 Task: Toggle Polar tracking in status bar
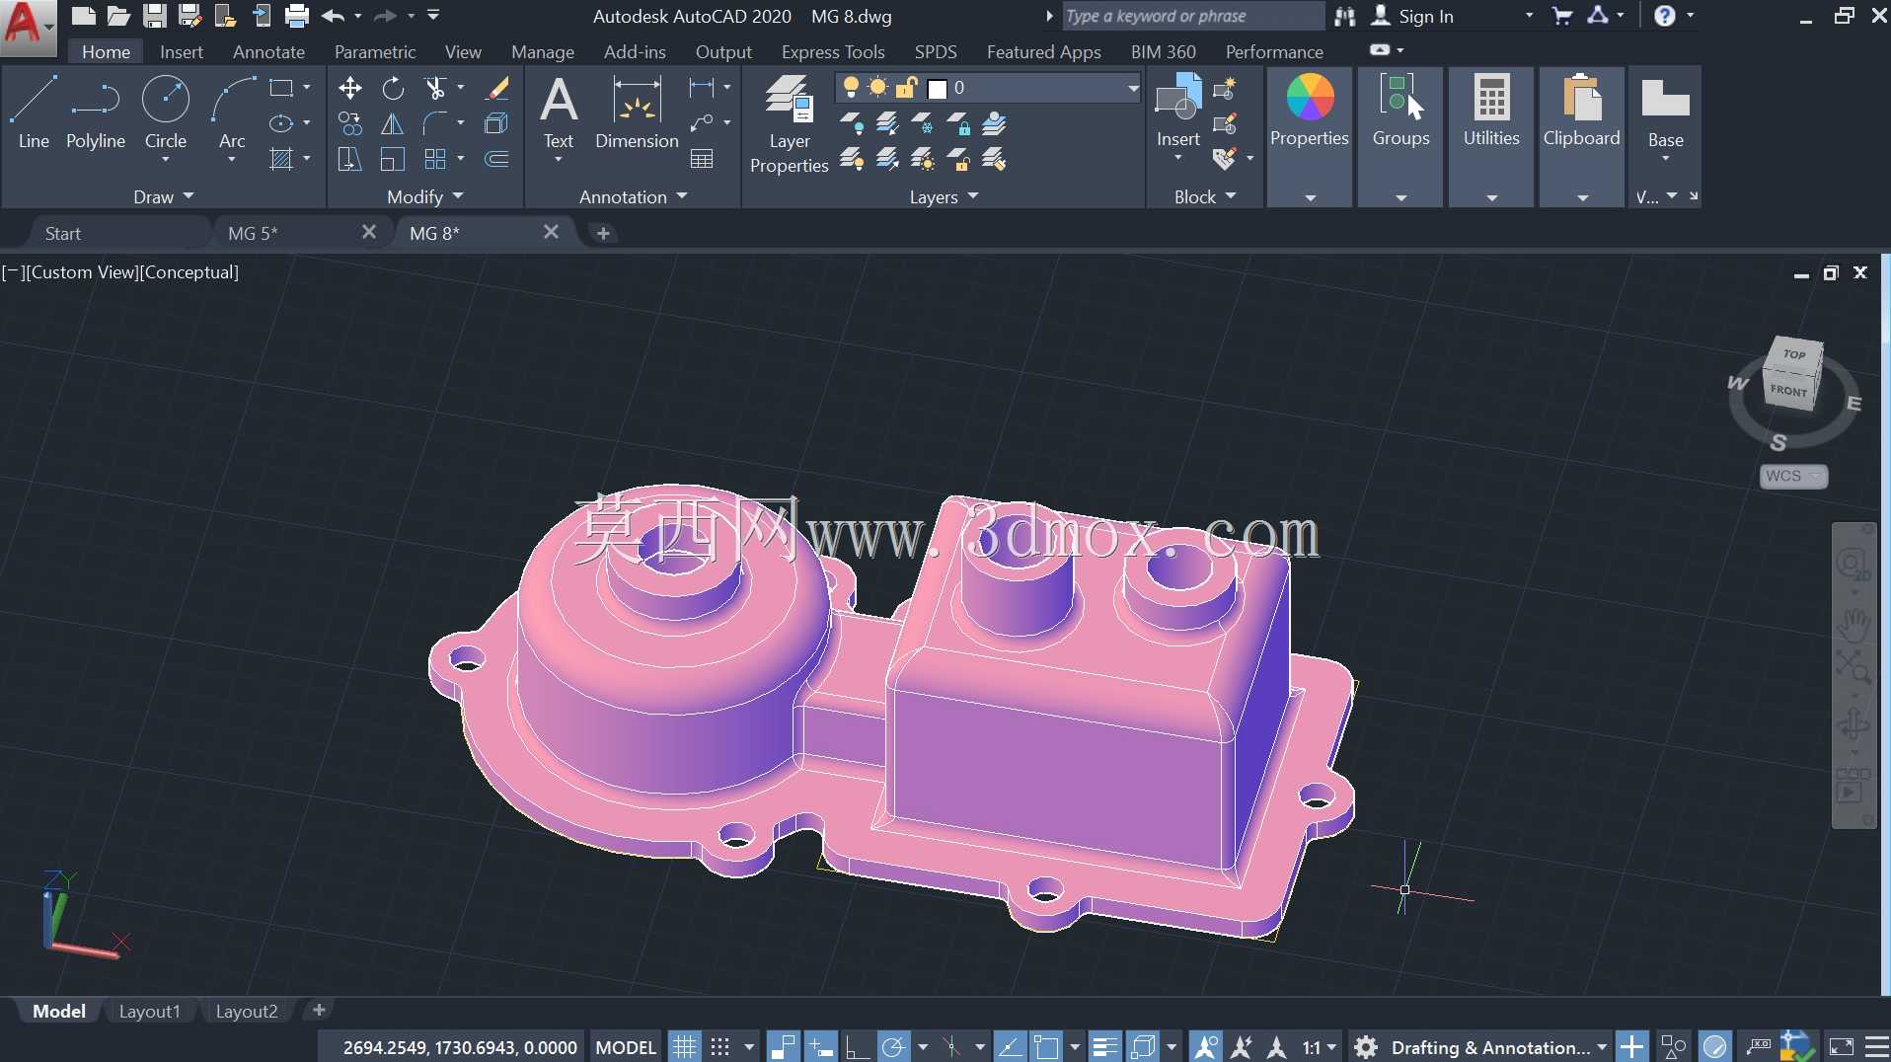(894, 1046)
